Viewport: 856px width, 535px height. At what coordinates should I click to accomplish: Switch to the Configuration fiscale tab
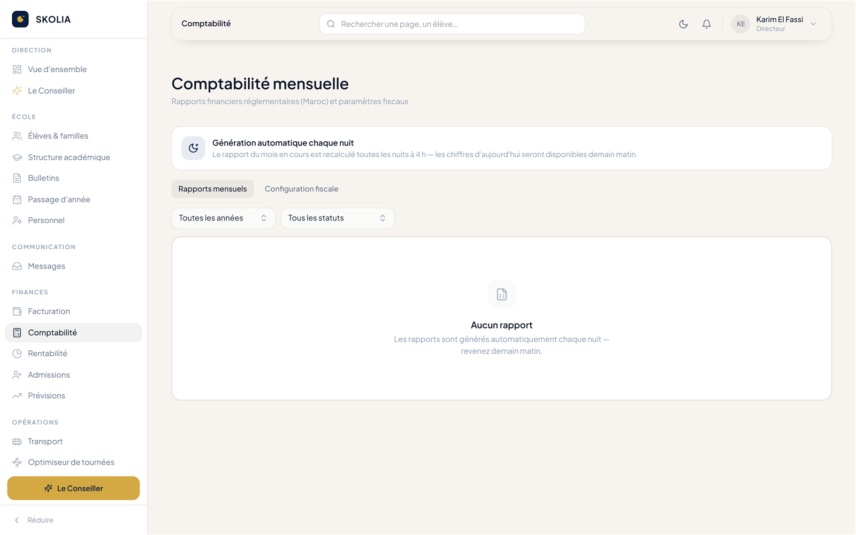tap(301, 189)
